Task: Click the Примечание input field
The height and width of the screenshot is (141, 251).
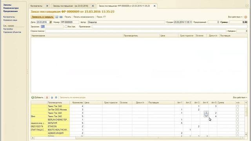Action: point(170,27)
